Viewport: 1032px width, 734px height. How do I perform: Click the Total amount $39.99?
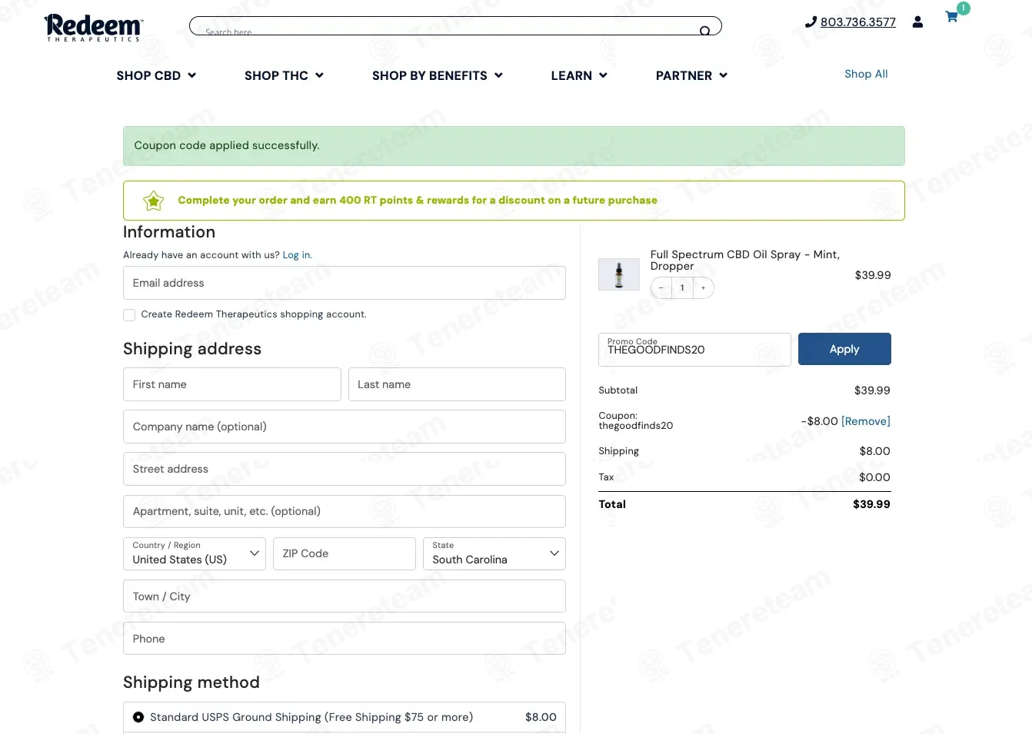tap(871, 504)
